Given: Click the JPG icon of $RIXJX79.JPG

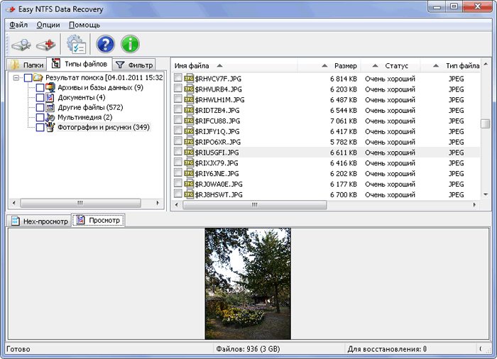Looking at the screenshot, I should pos(189,163).
